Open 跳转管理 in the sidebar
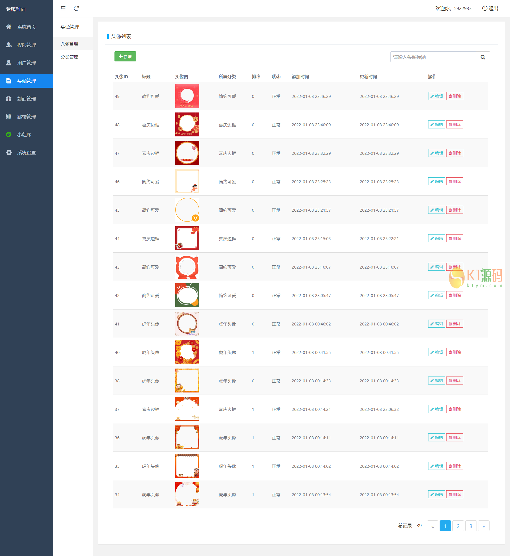This screenshot has width=510, height=556. 26,117
